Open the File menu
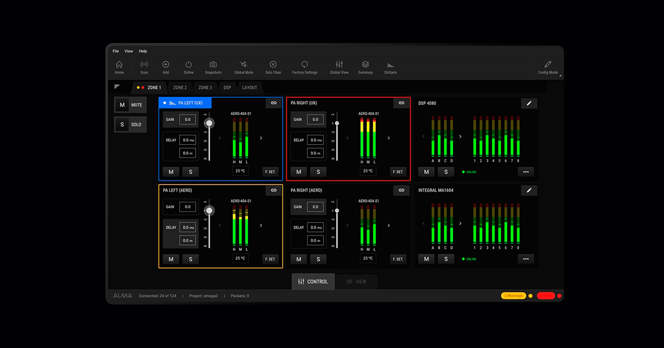This screenshot has height=348, width=664. pos(116,51)
